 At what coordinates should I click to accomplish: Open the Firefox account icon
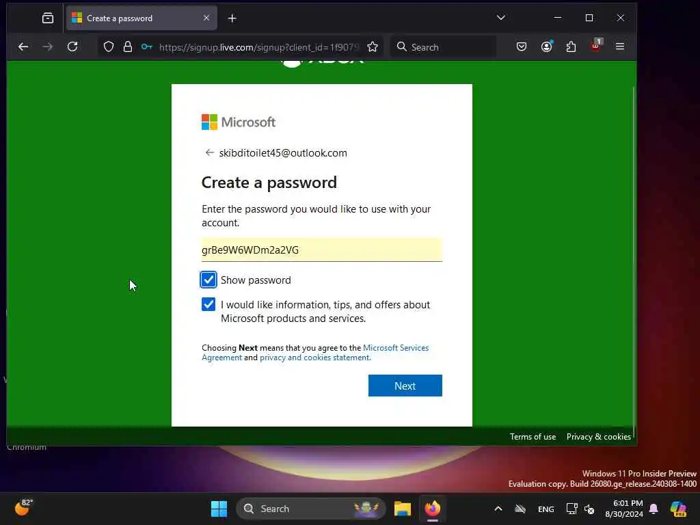[546, 46]
